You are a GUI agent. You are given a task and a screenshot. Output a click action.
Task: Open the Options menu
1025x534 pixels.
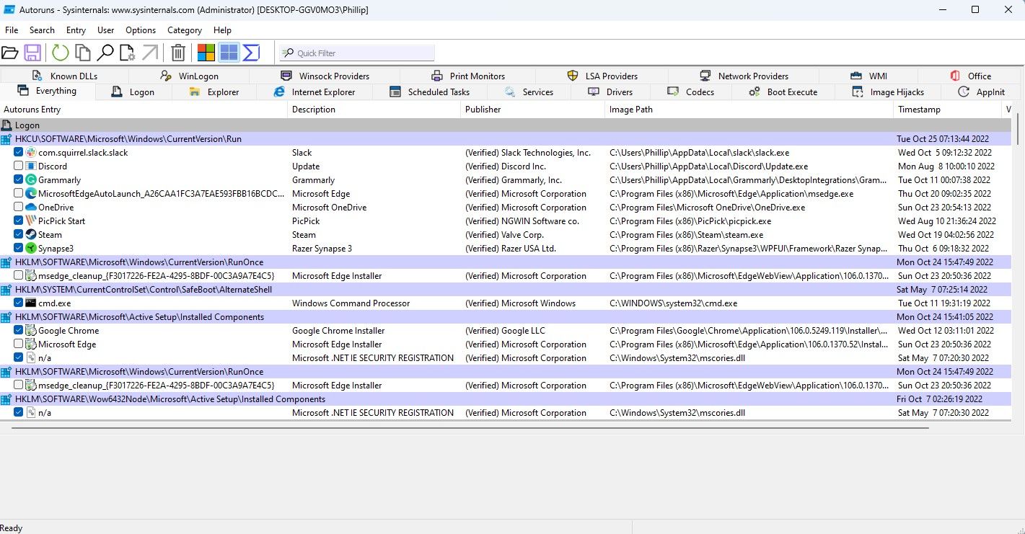tap(140, 30)
